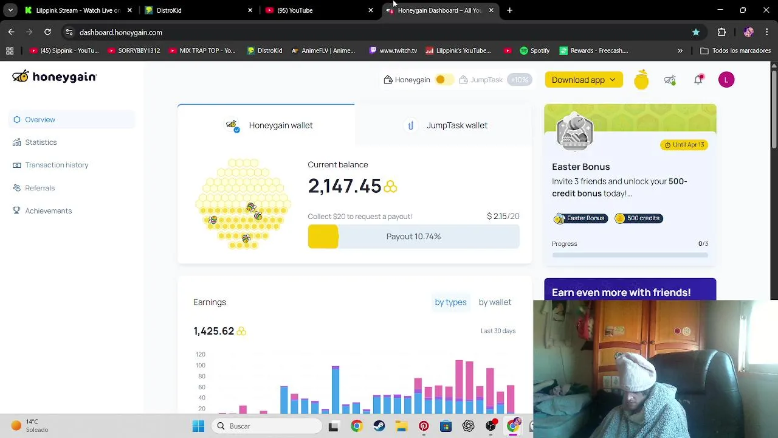Expand the Download app dropdown
778x438 pixels.
pos(583,80)
